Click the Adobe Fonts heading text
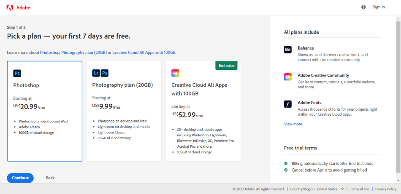The height and width of the screenshot is (194, 401). 309,103
